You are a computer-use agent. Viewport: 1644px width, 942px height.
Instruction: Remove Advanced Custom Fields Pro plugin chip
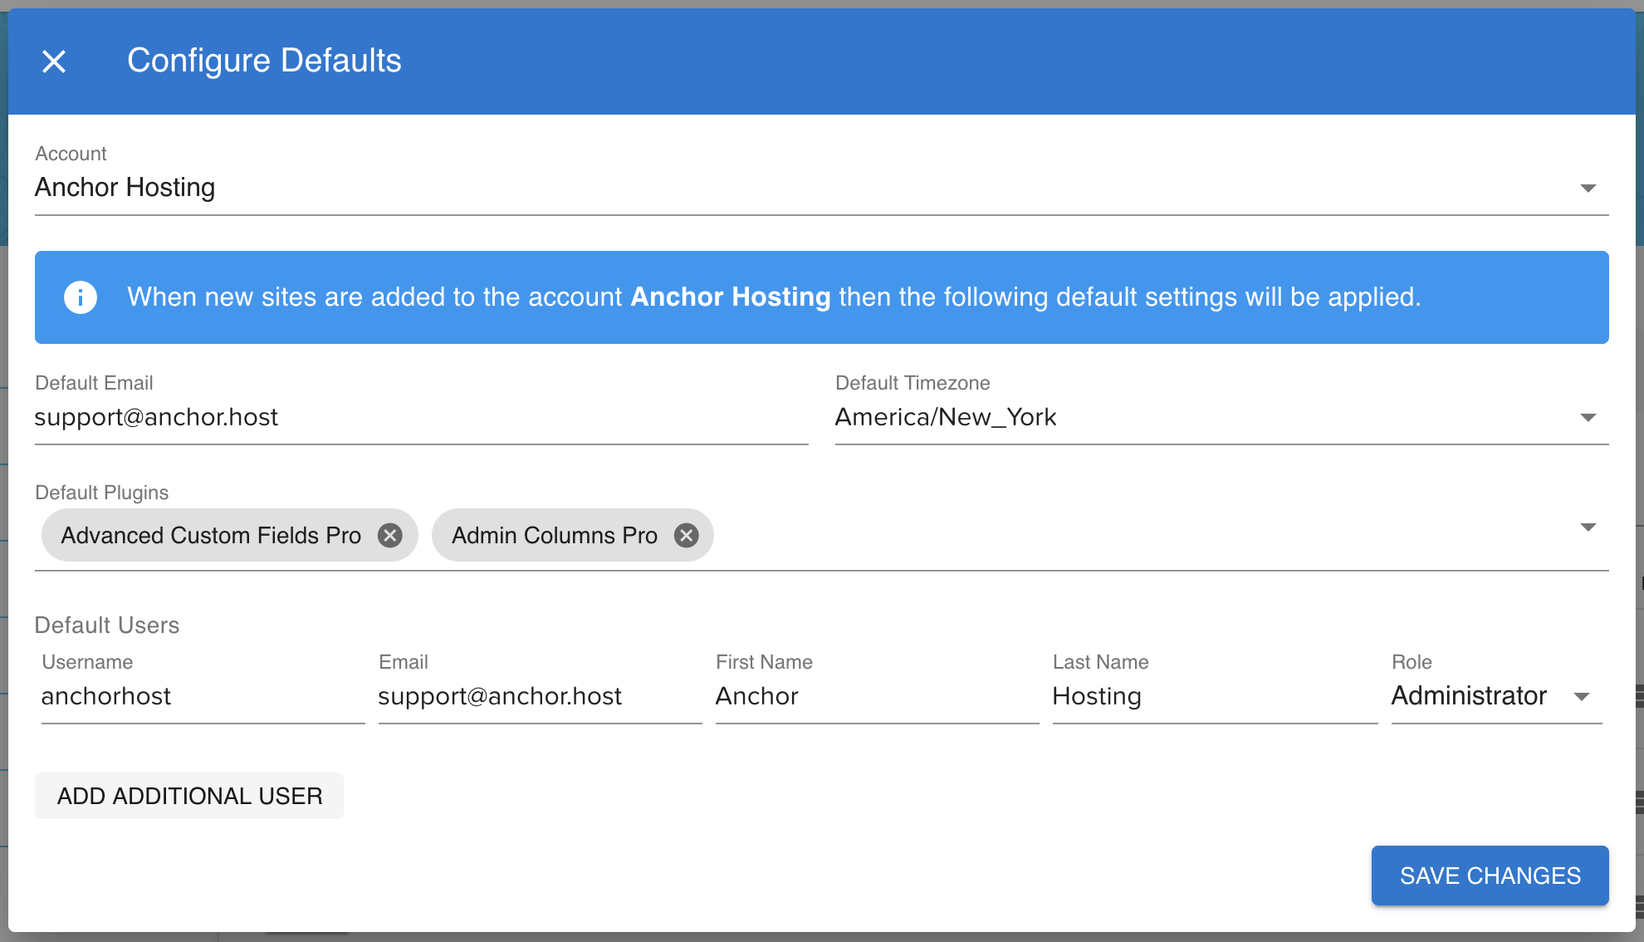tap(390, 536)
